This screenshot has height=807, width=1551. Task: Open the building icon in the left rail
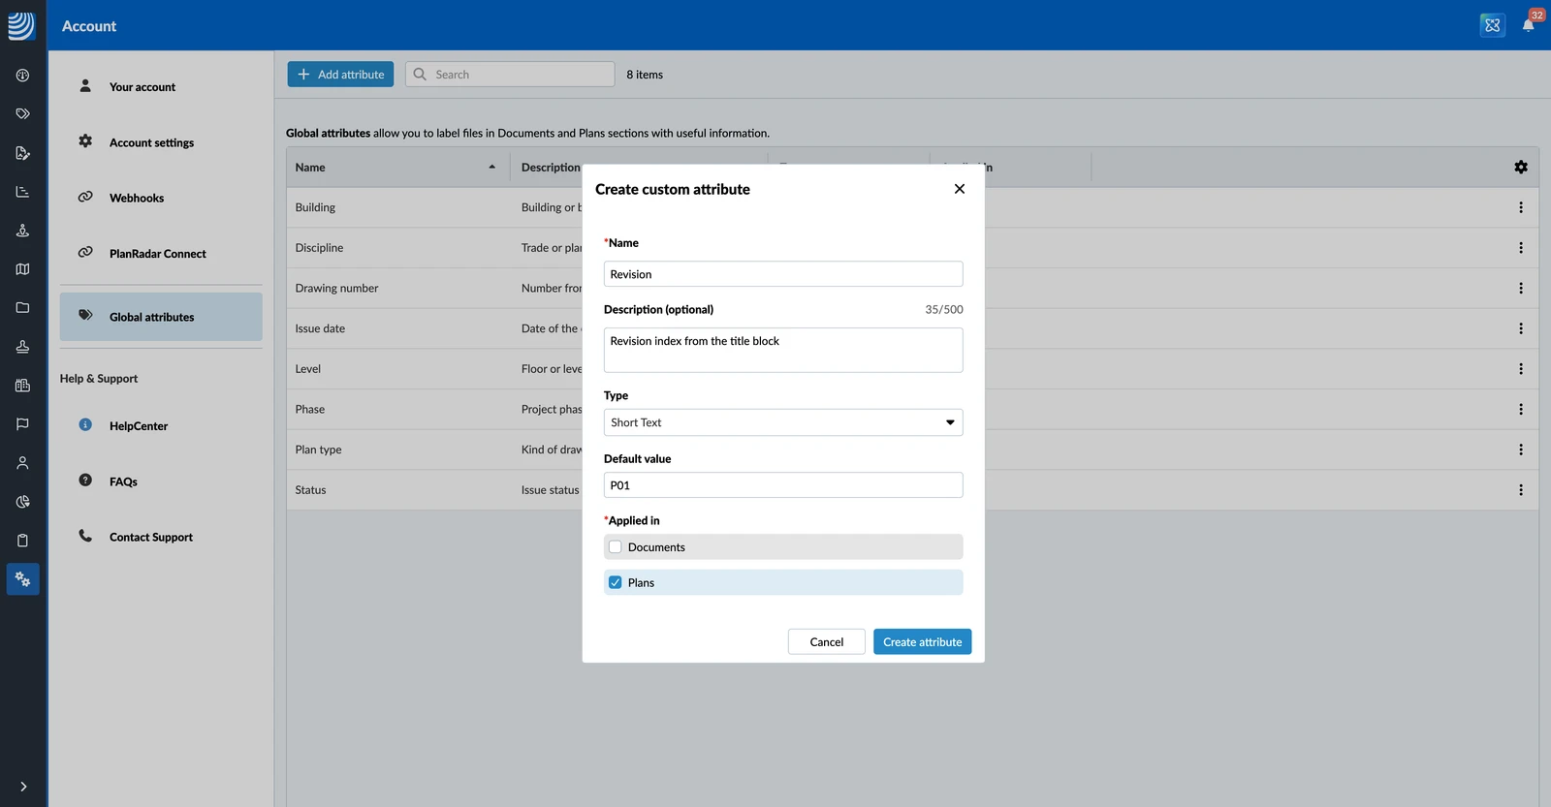click(x=22, y=386)
